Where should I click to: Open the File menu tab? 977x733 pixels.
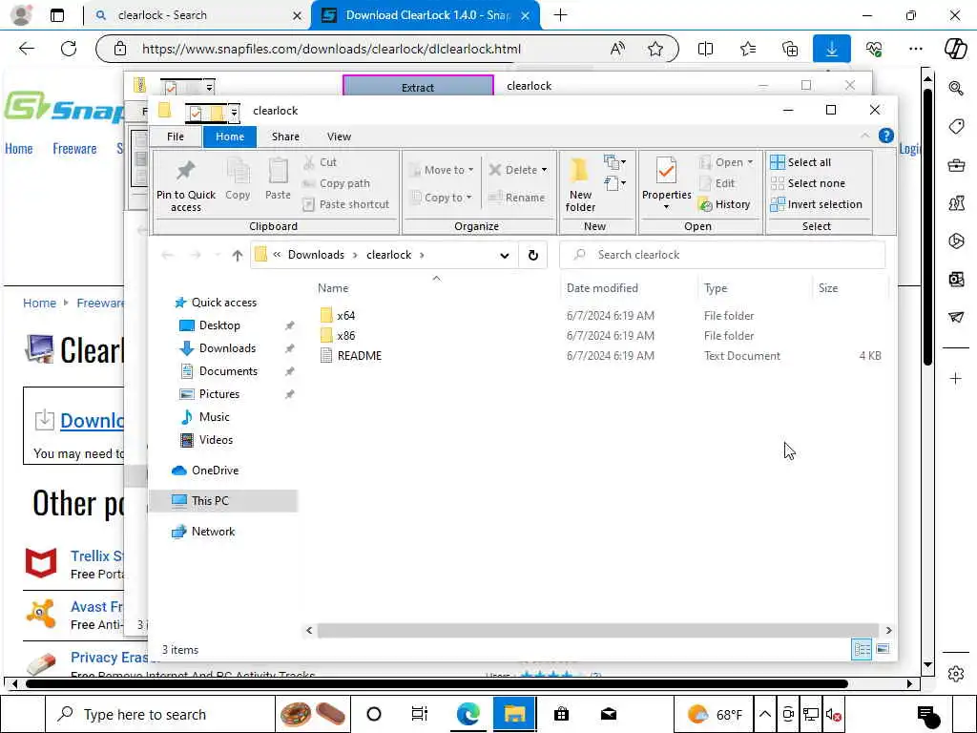coord(176,136)
